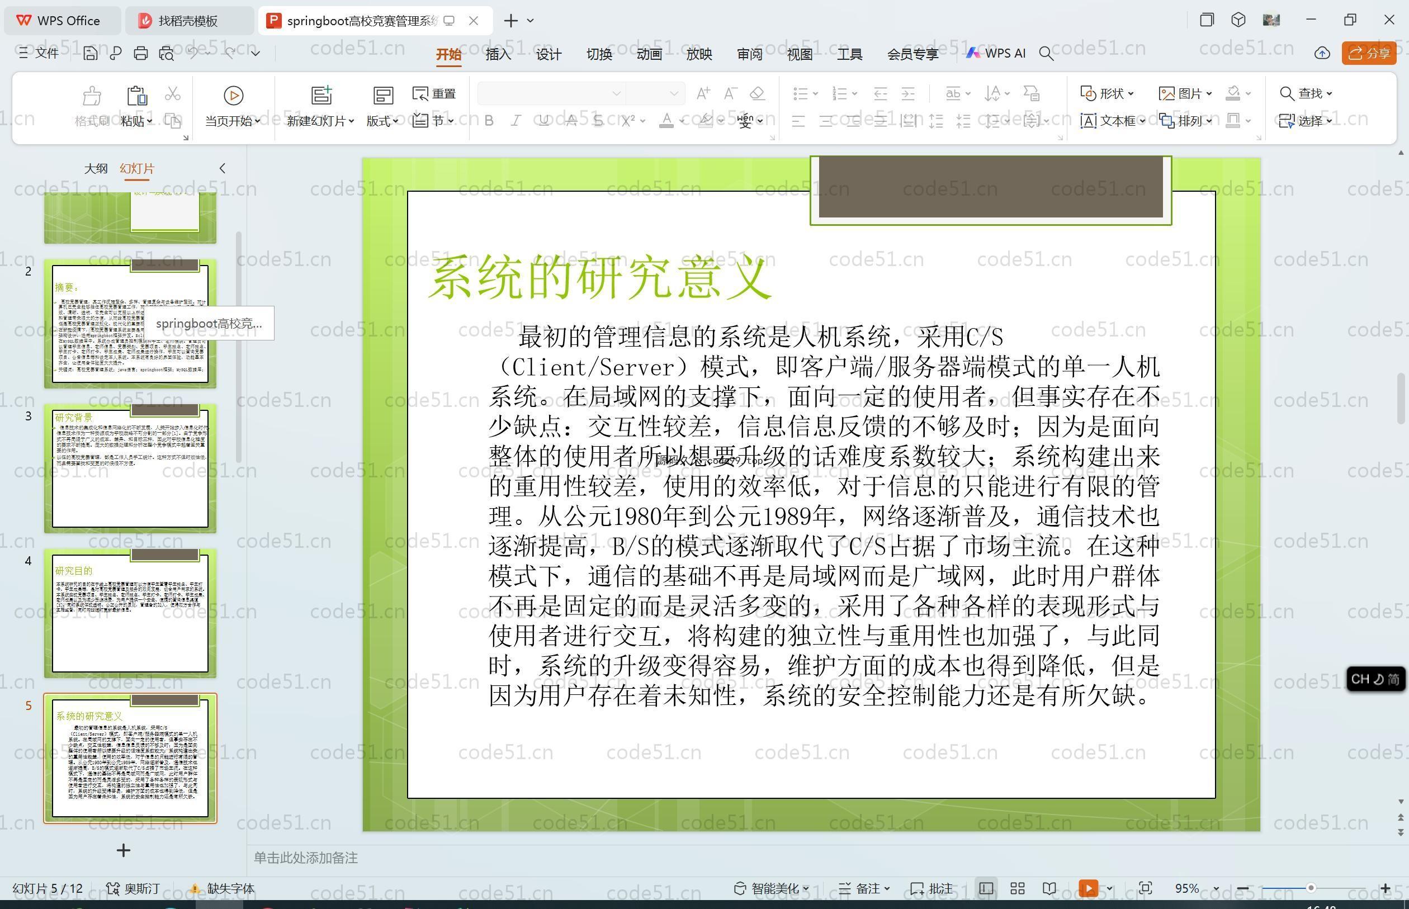This screenshot has width=1409, height=909.
Task: Click the Cut scissors icon
Action: pos(172,94)
